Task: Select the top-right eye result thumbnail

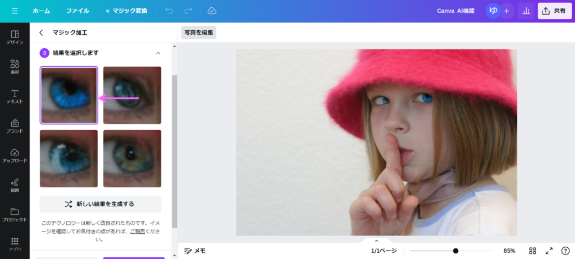Action: pyautogui.click(x=132, y=95)
